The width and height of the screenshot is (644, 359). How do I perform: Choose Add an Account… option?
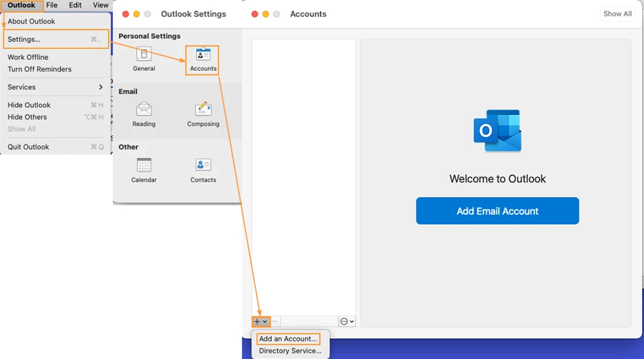pyautogui.click(x=288, y=339)
